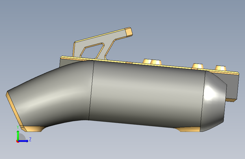Click the "Z" axis label
This screenshot has height=159, width=245.
(x=30, y=139)
